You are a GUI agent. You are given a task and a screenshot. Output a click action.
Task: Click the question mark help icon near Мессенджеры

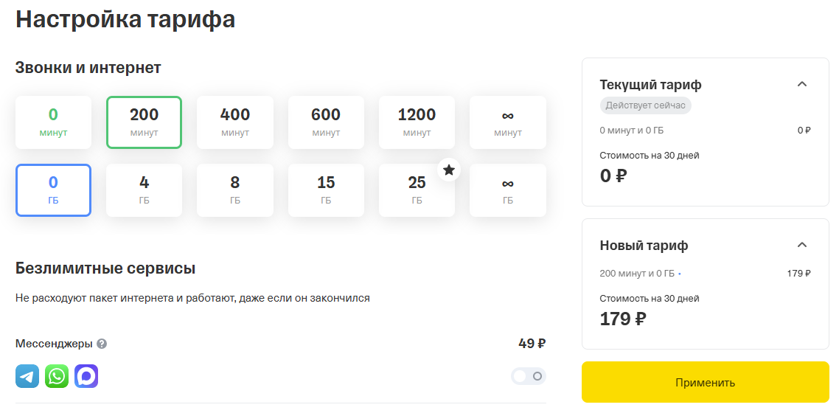pyautogui.click(x=102, y=344)
